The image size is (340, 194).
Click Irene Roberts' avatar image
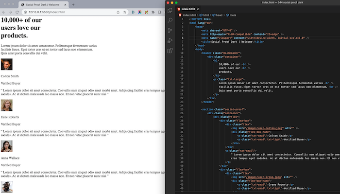pos(6,105)
